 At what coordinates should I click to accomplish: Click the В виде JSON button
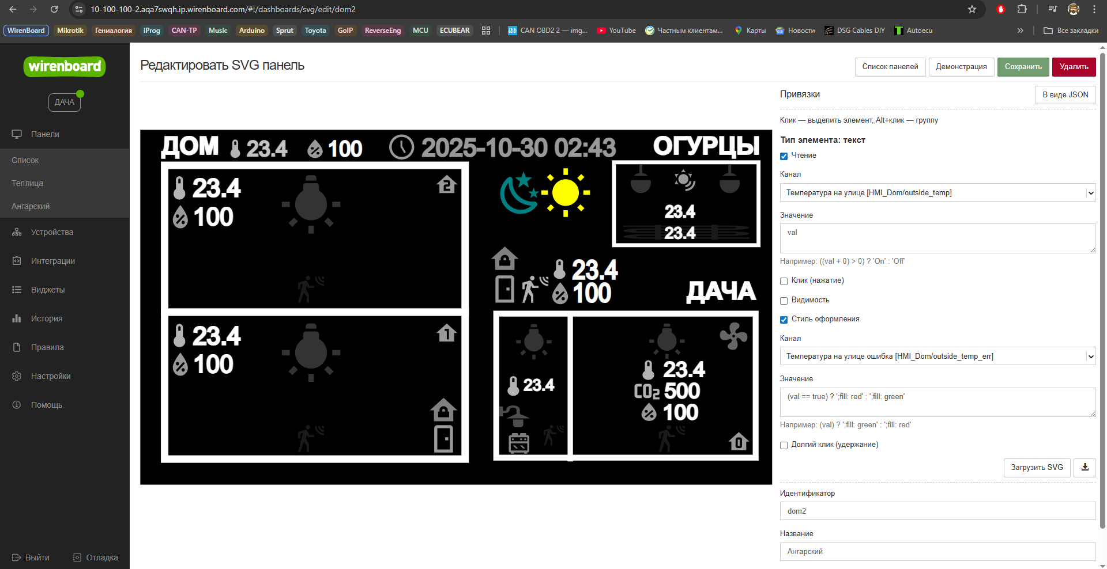tap(1065, 95)
